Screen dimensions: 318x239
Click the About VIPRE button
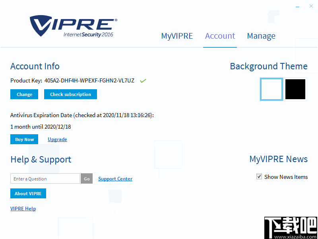tap(28, 193)
